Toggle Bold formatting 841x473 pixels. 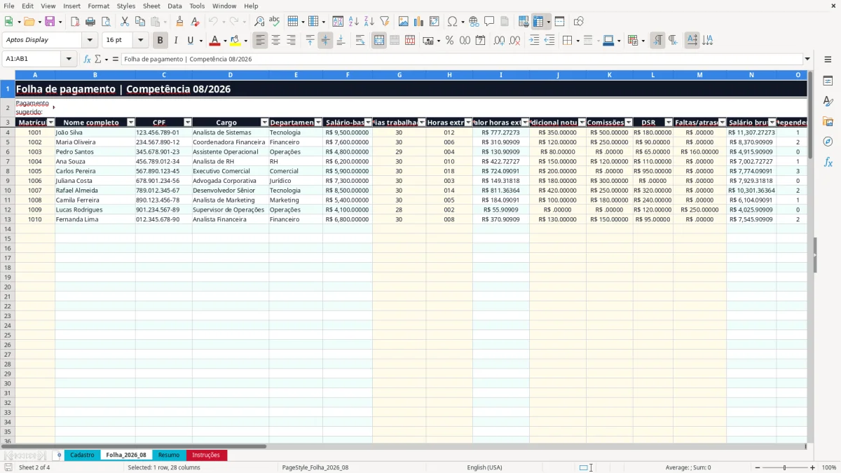point(160,41)
